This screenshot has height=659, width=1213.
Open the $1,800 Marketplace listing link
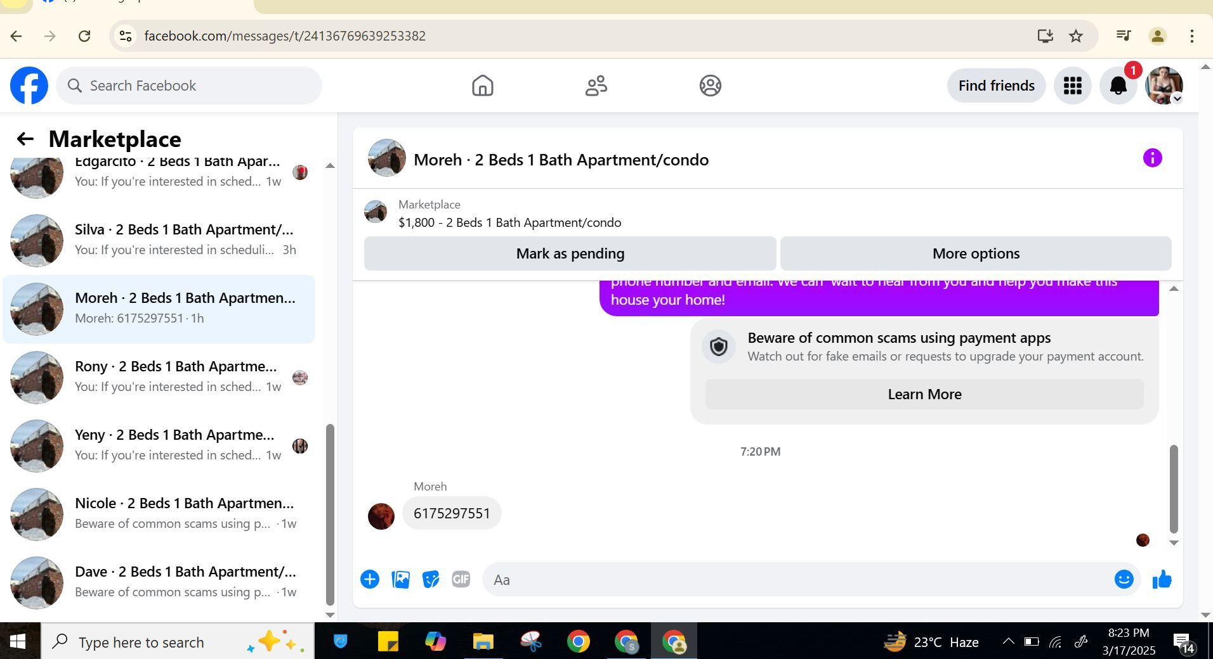tap(510, 222)
